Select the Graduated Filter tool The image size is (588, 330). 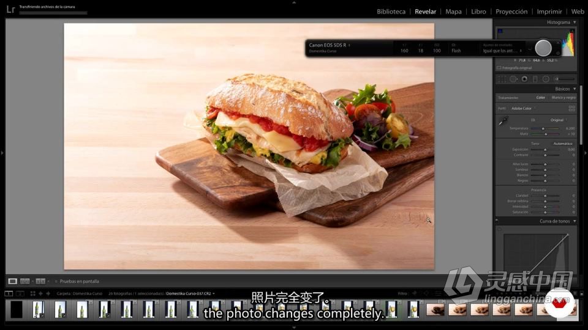point(535,79)
